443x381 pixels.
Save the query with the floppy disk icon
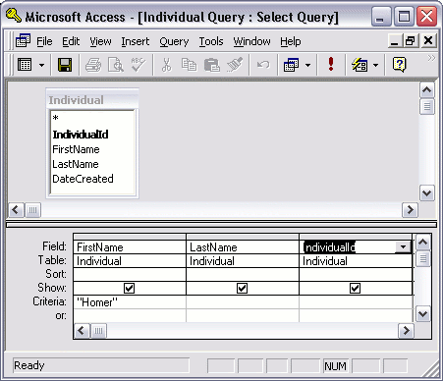tap(65, 65)
